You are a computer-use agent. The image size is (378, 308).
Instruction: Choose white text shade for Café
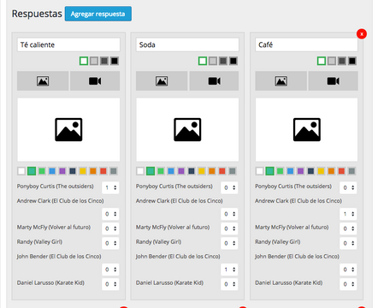pyautogui.click(x=322, y=61)
